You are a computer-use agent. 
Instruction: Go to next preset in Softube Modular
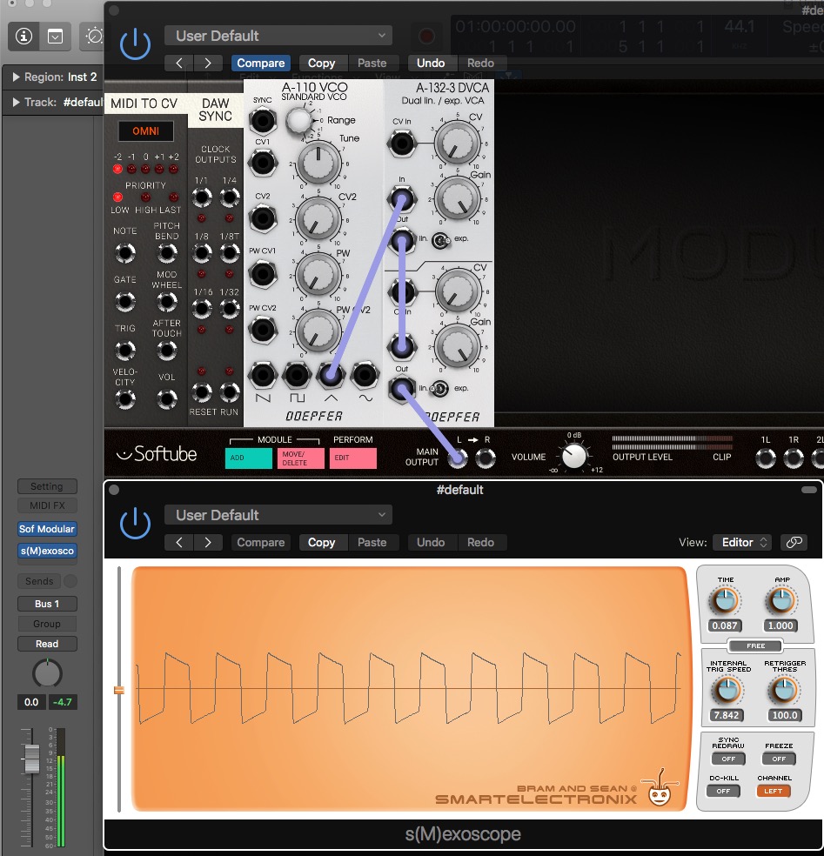pyautogui.click(x=207, y=63)
